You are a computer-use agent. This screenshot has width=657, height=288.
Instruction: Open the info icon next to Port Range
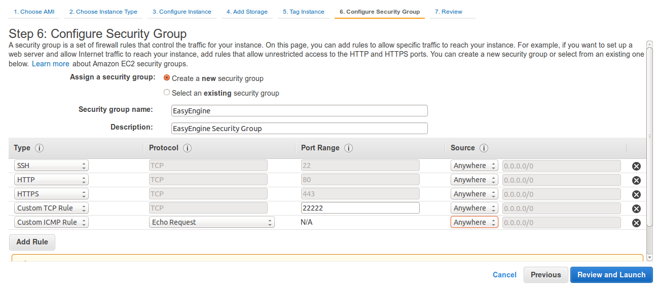click(348, 148)
